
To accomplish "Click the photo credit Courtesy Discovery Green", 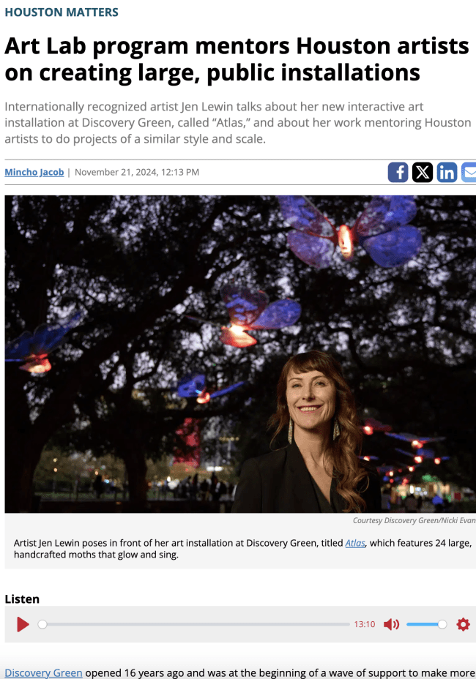I will point(414,520).
